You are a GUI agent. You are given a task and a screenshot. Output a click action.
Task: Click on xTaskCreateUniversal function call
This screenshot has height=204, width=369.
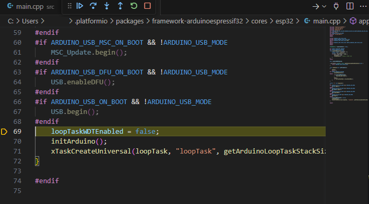click(91, 151)
